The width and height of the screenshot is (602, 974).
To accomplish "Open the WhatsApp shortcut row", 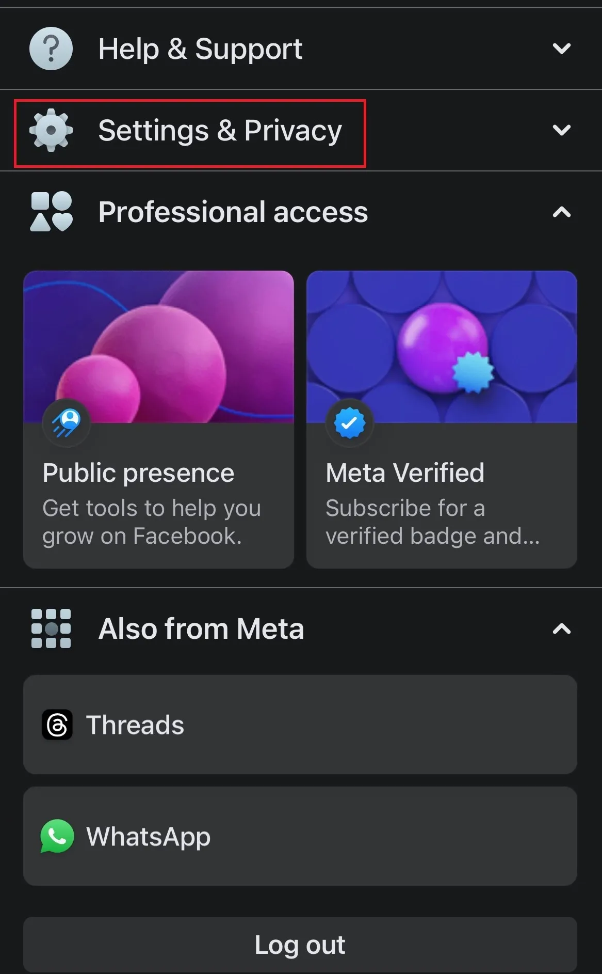I will [299, 836].
